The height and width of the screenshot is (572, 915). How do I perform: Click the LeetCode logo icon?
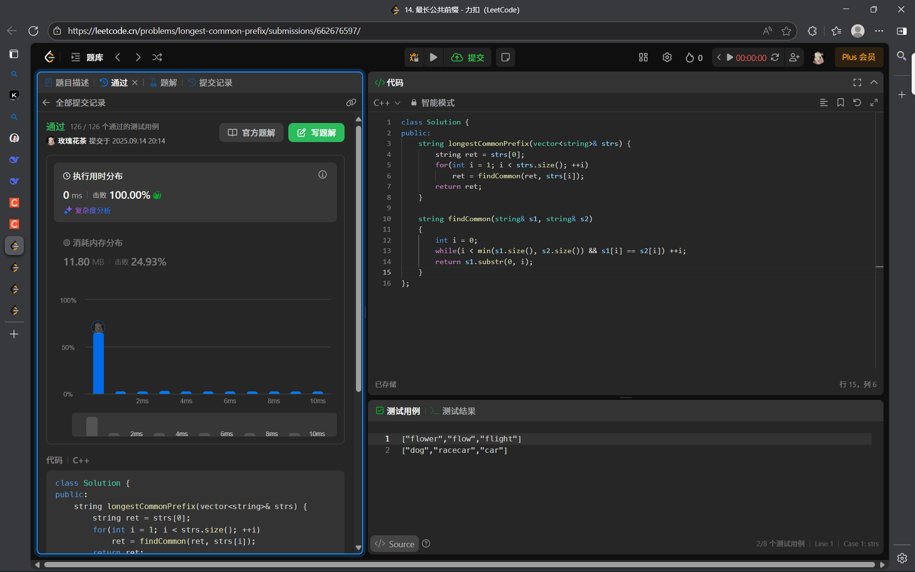pyautogui.click(x=50, y=57)
